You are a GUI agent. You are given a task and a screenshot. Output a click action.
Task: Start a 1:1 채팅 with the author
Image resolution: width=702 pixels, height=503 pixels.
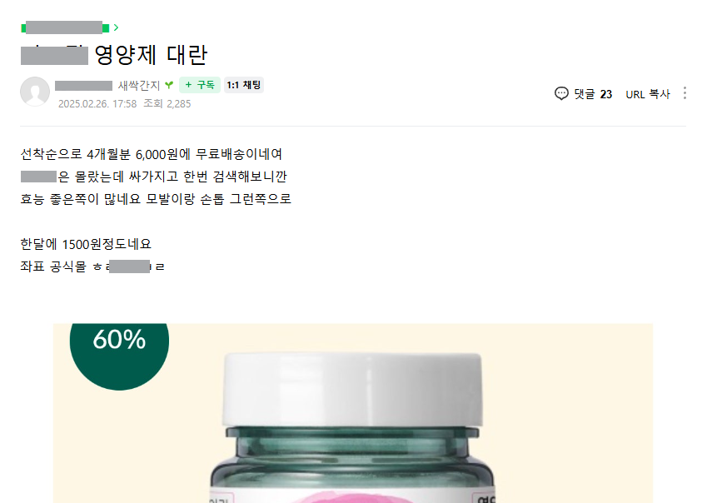tap(243, 85)
